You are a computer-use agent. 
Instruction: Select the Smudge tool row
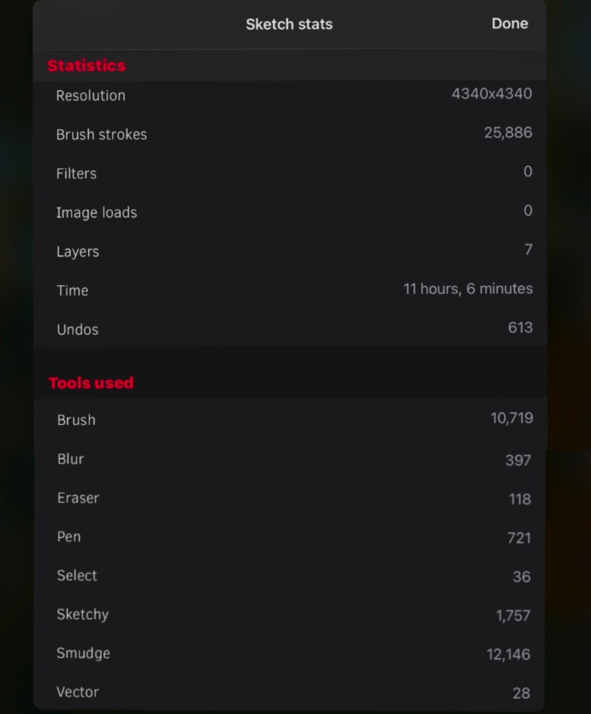coord(289,654)
